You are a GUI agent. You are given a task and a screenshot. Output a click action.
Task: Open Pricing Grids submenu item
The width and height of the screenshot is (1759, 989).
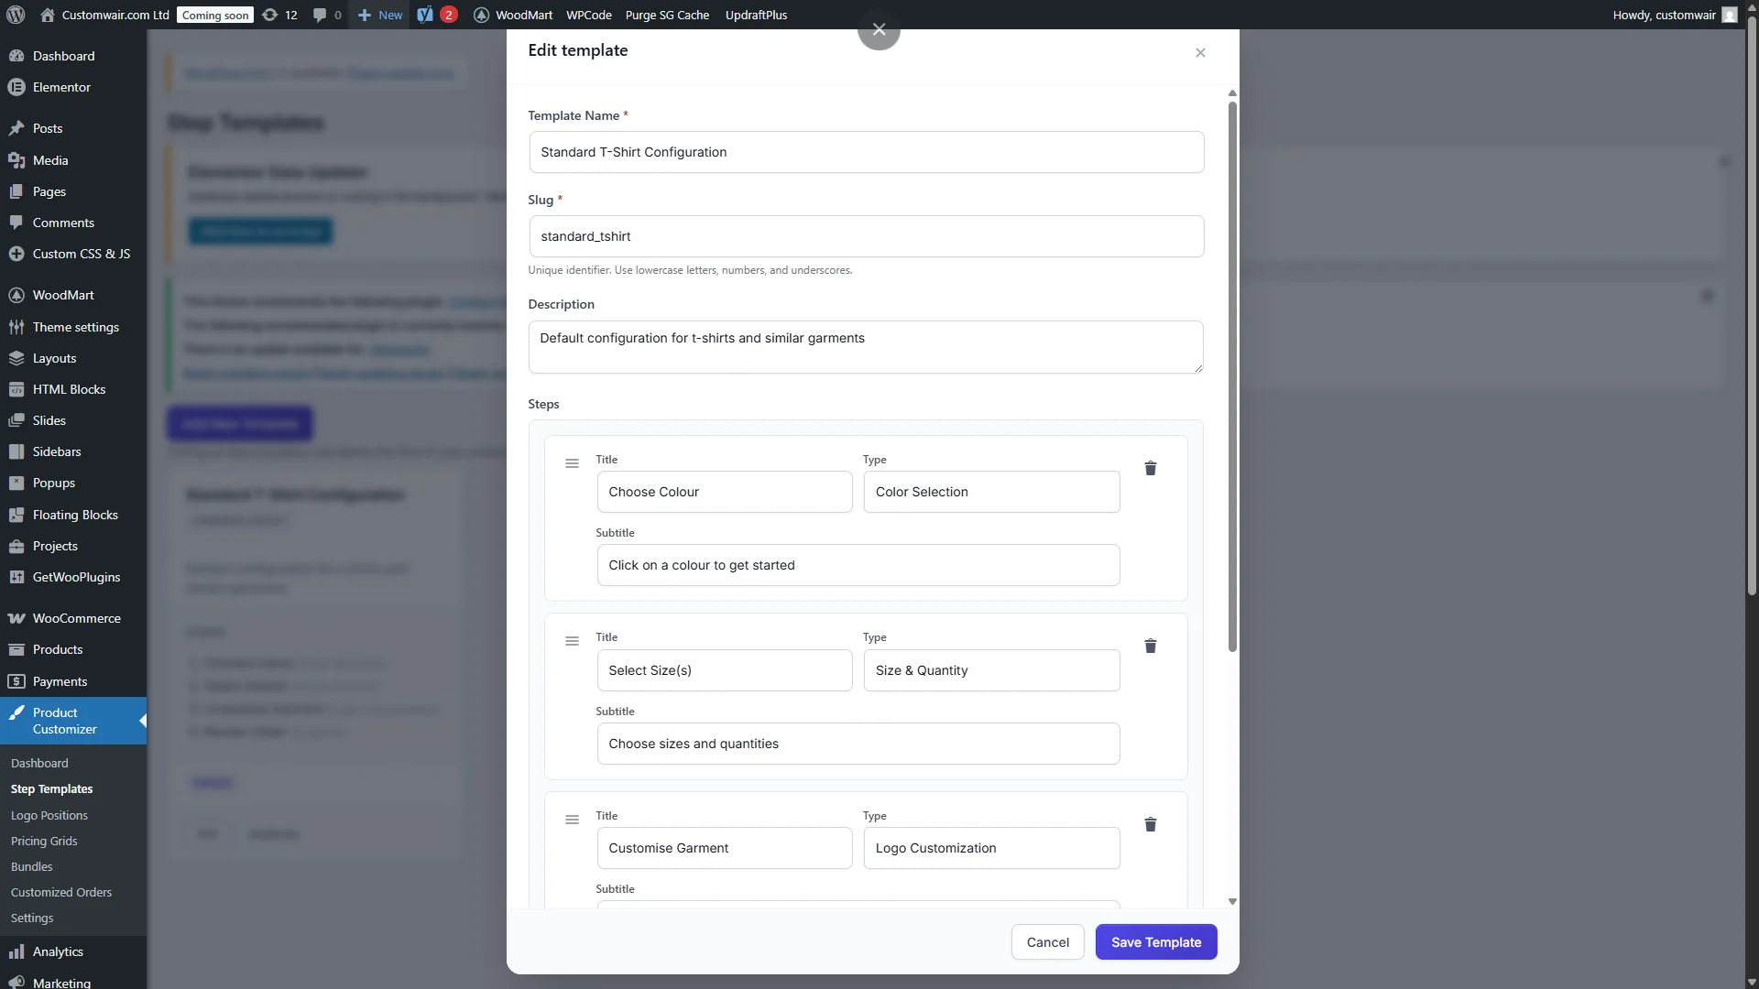coord(44,841)
